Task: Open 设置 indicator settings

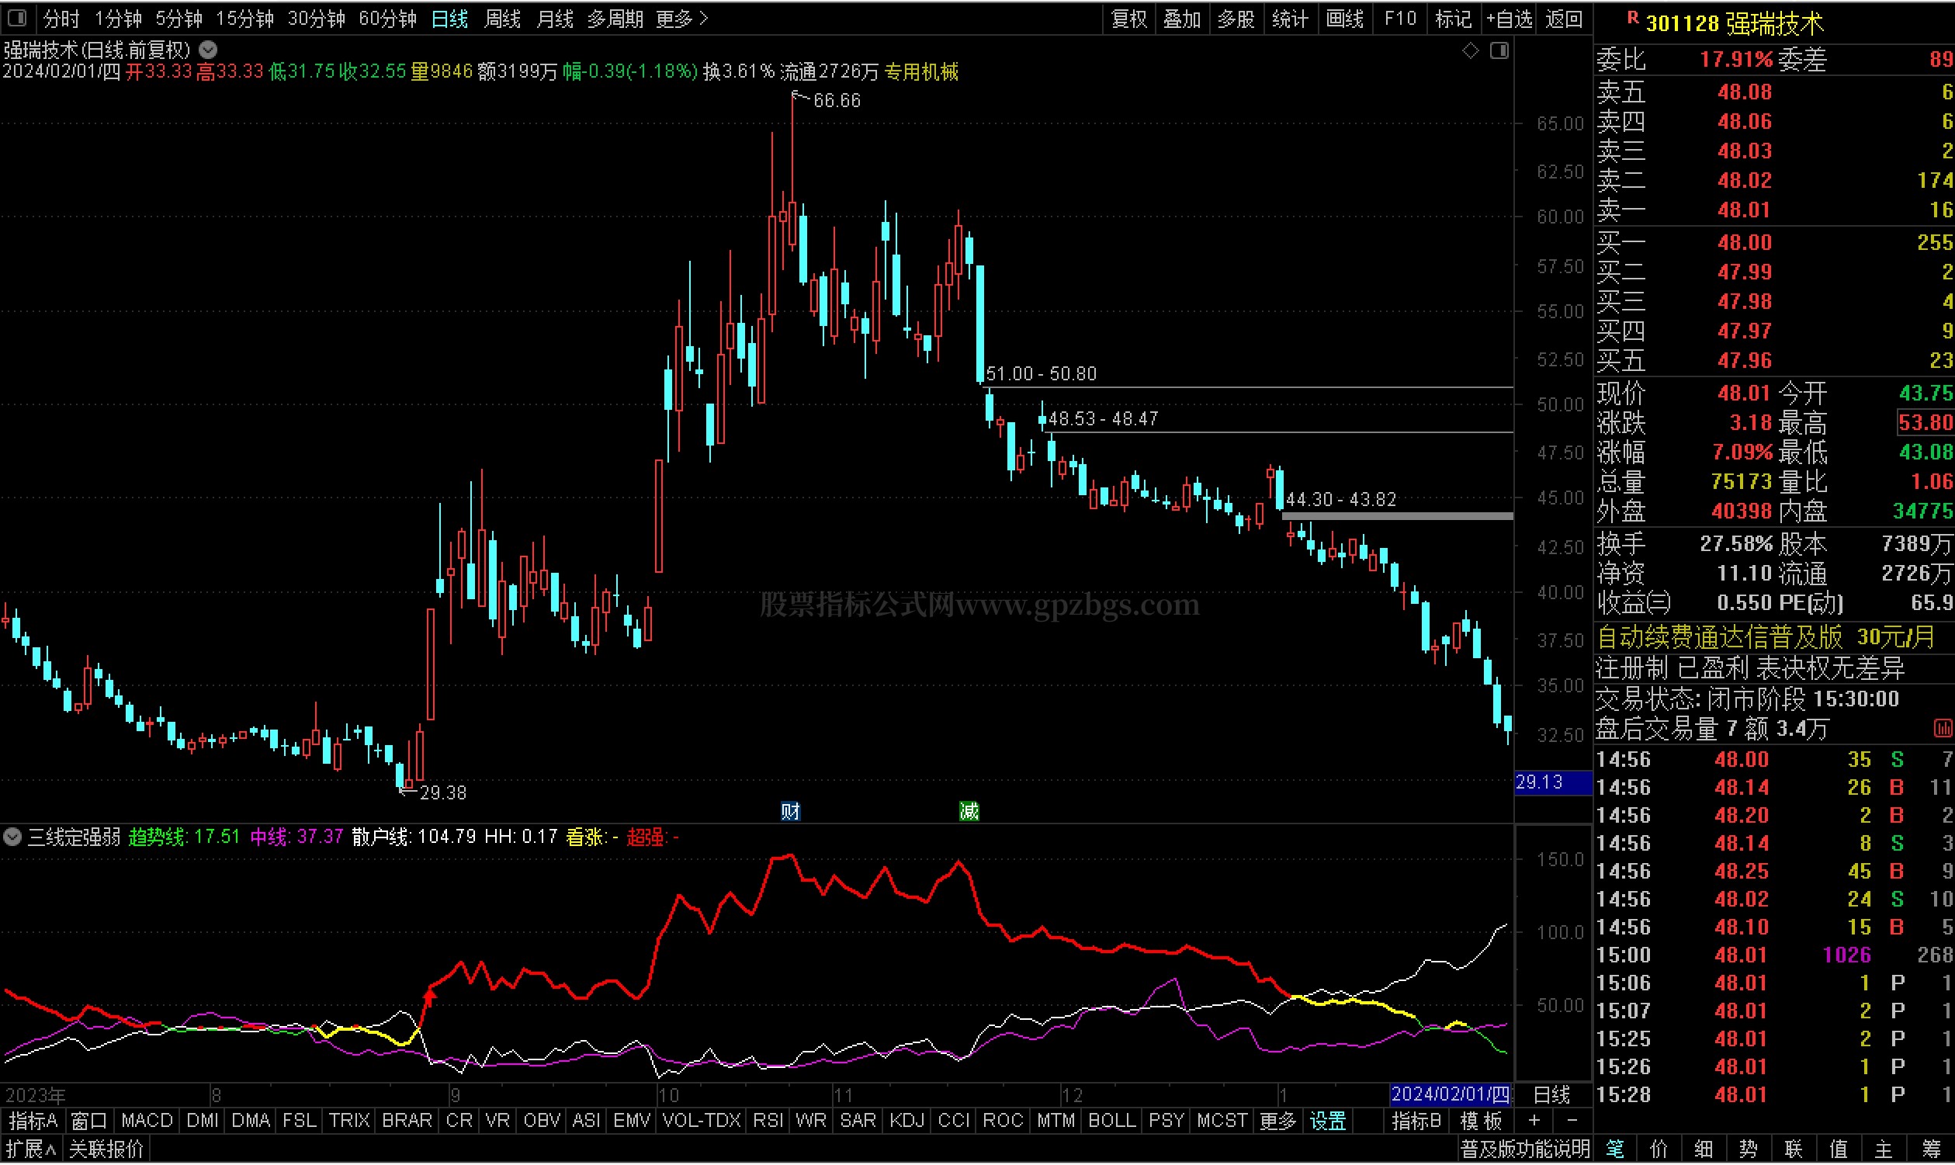Action: point(1328,1121)
